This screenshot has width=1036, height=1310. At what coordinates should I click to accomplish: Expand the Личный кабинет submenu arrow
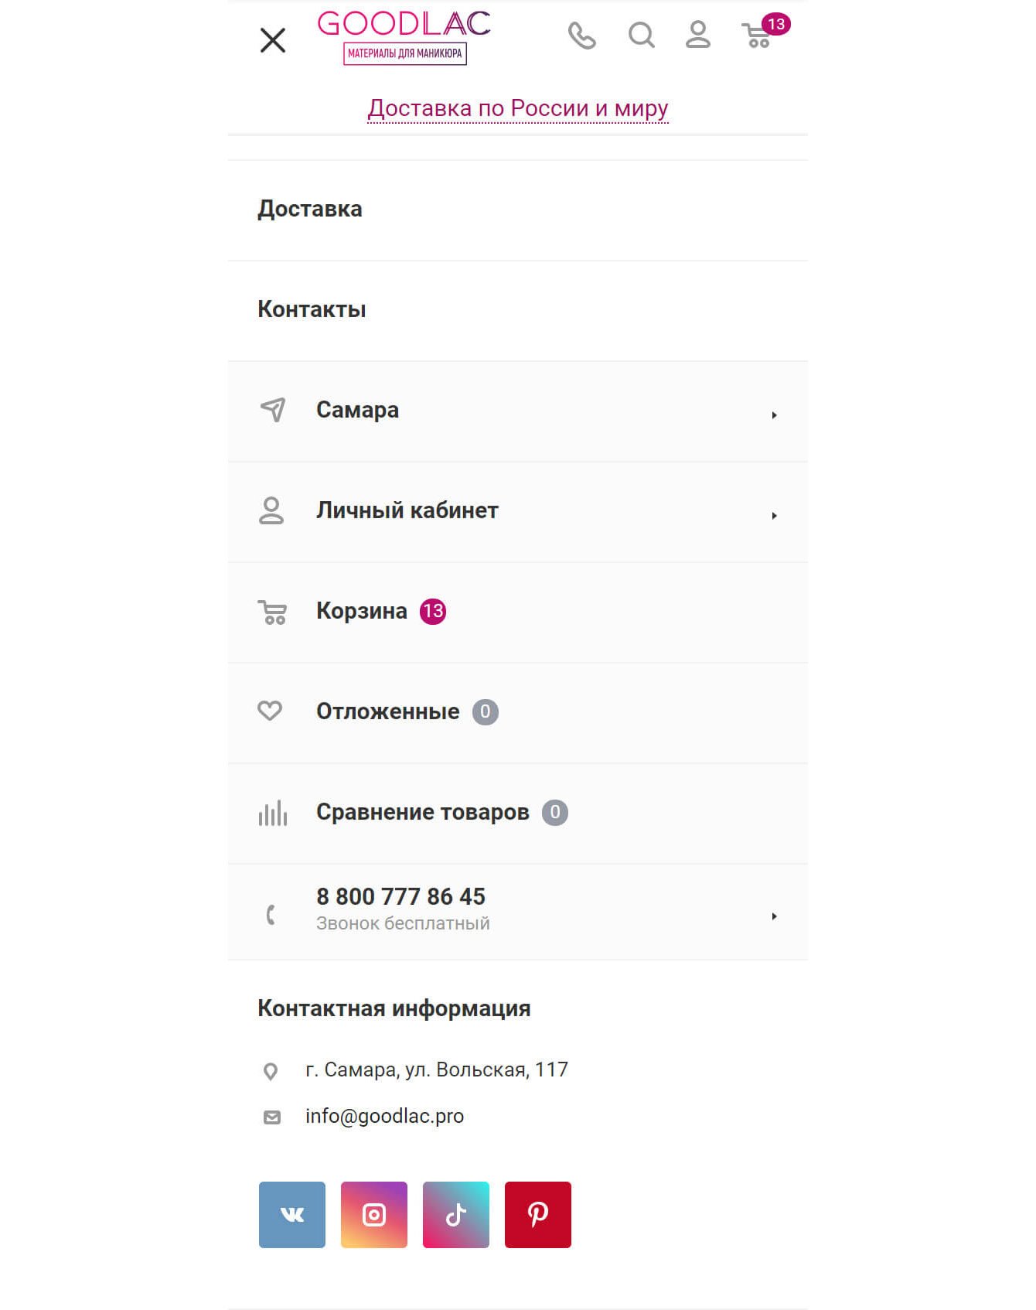point(774,516)
